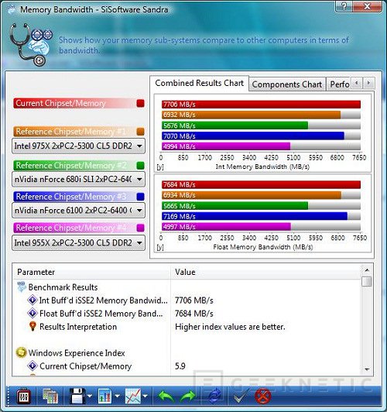Open the Intel 975X 2xPC2-5300 dropdown
This screenshot has height=412, width=387.
coord(78,146)
